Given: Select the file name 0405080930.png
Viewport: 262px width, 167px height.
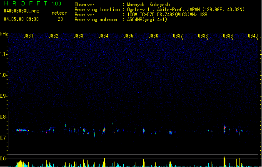Looking at the screenshot, I should point(21,11).
